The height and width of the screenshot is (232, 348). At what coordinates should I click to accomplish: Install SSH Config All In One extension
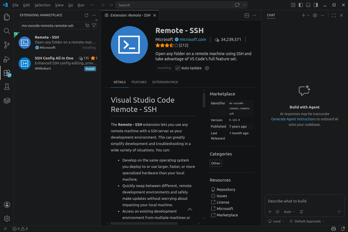90,69
